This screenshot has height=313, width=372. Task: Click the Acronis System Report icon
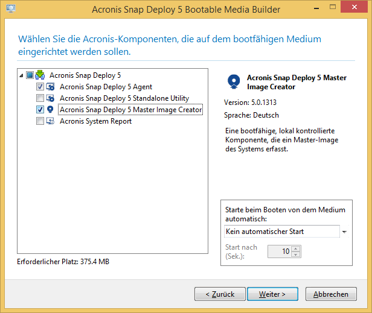pos(50,121)
